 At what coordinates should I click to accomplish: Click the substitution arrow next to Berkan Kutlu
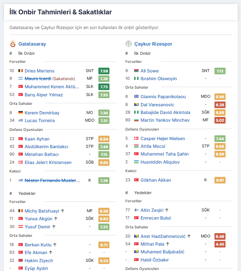tap(55, 245)
